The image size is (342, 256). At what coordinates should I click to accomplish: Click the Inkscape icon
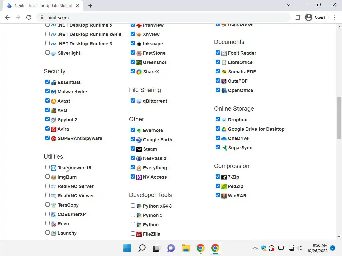pyautogui.click(x=139, y=44)
